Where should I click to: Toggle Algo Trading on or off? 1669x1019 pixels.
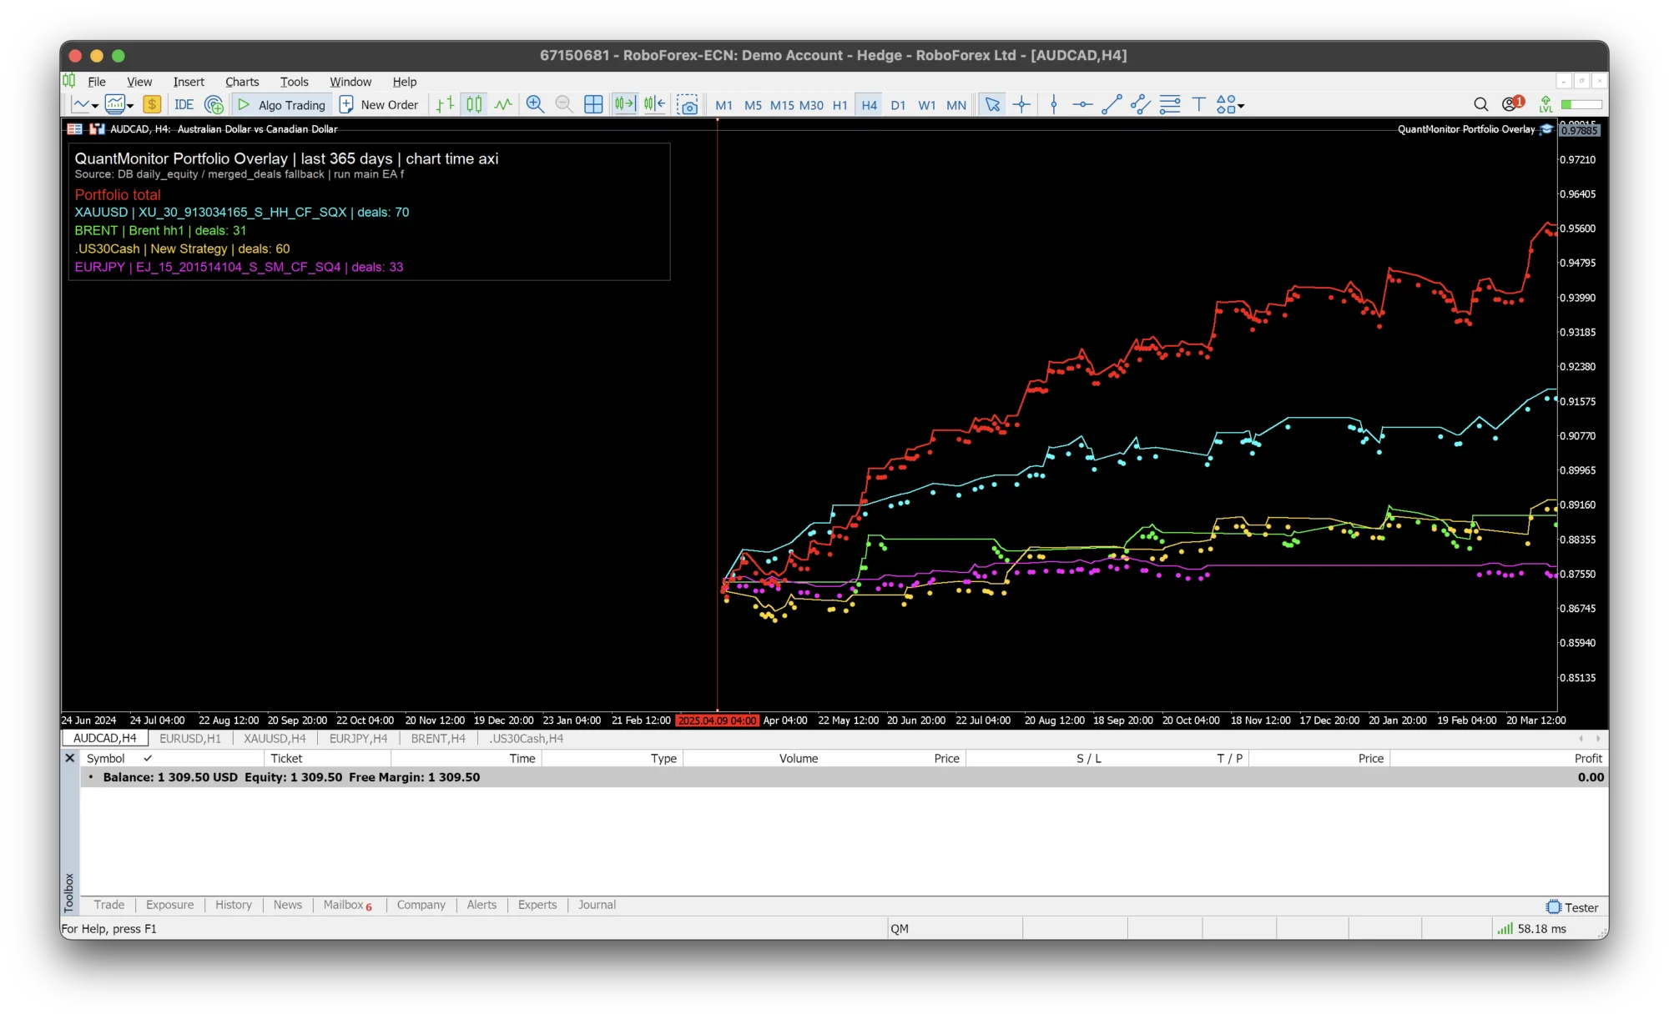click(281, 104)
